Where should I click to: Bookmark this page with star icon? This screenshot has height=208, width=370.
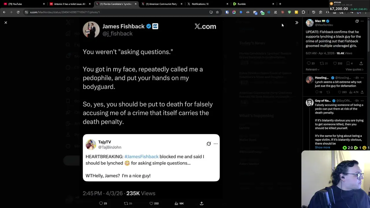pos(217,12)
